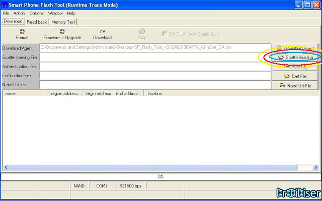Click the 921600 bps status entry
The image size is (322, 201).
131,186
